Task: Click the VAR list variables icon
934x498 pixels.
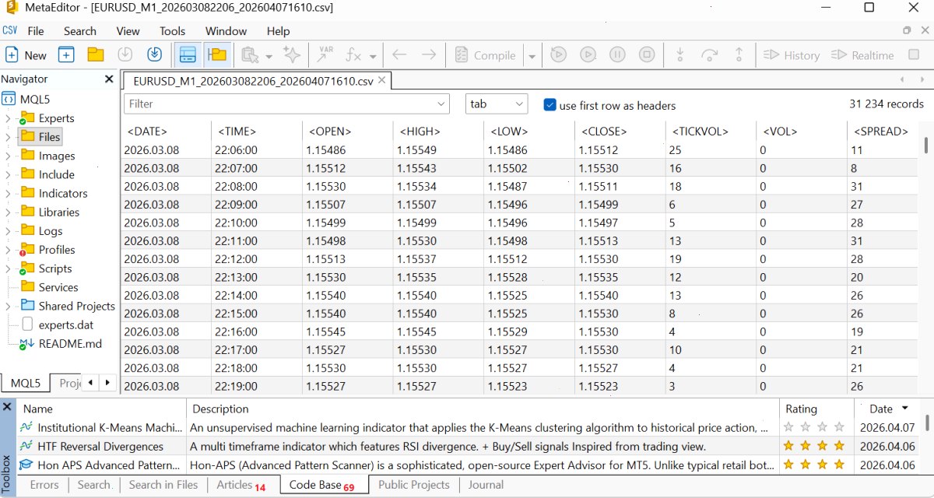Action: pyautogui.click(x=325, y=55)
